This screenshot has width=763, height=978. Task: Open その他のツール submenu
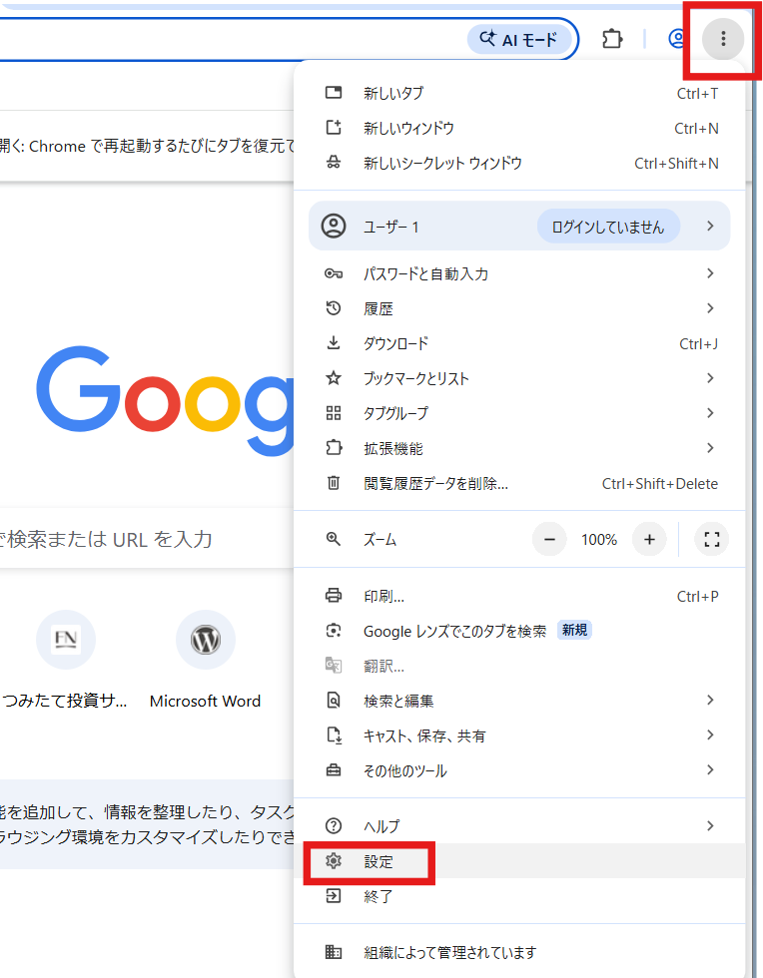[x=519, y=770]
